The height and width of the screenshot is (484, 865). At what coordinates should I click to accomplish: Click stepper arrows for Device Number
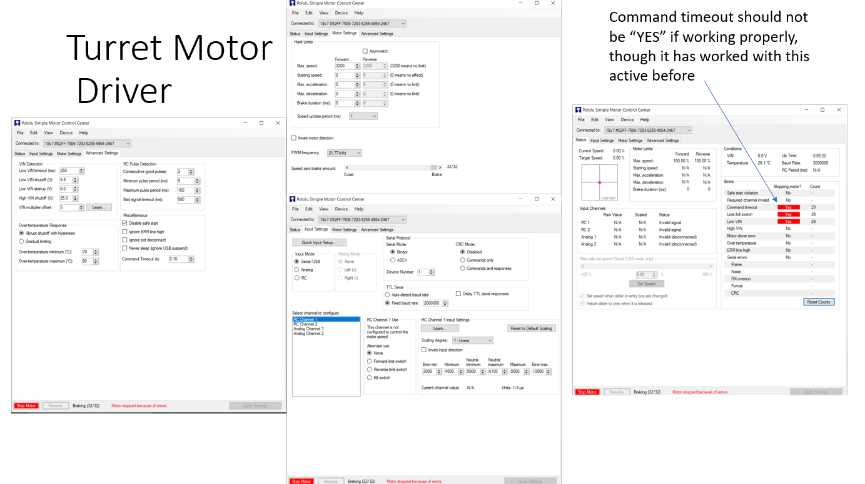coord(432,272)
